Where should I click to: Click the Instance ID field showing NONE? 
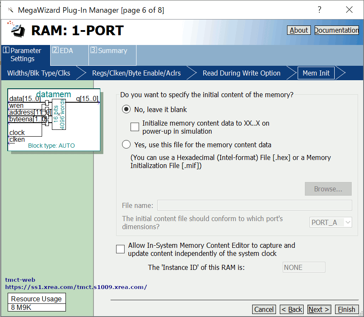304,267
